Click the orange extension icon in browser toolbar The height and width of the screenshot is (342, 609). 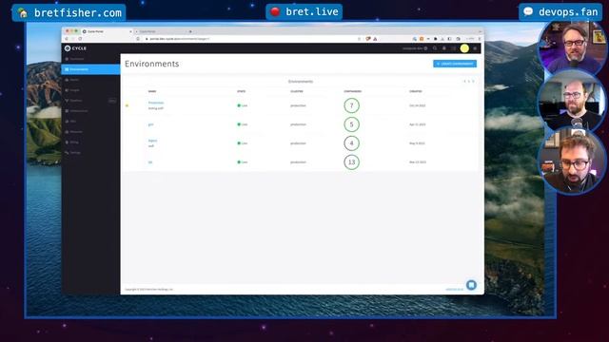(x=422, y=39)
